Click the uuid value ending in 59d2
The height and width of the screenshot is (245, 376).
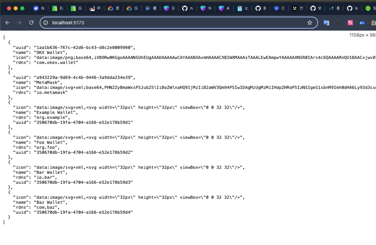[x=83, y=152]
